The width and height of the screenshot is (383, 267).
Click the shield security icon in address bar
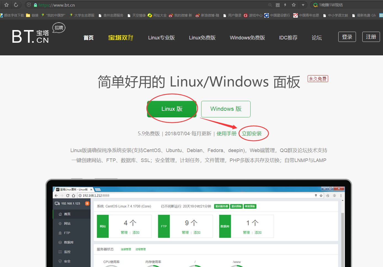[29, 5]
